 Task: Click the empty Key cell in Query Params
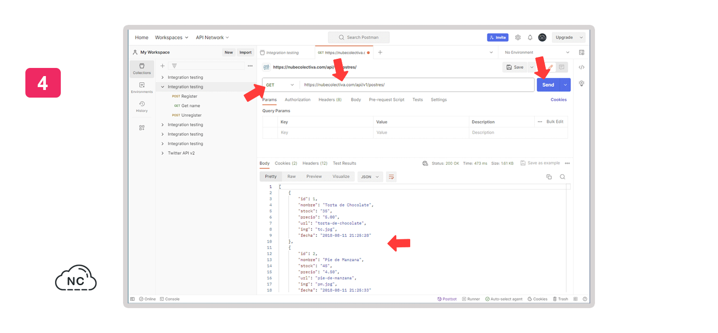[325, 133]
